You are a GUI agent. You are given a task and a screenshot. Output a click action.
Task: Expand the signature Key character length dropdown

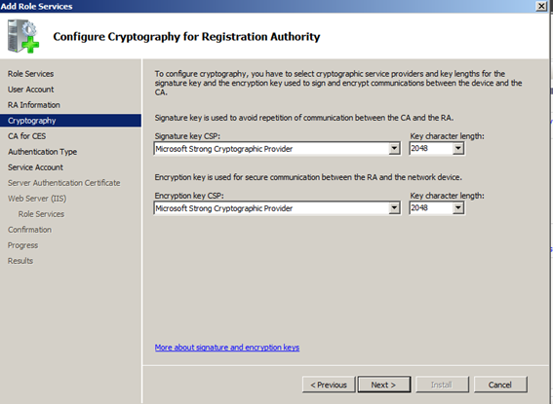[457, 148]
